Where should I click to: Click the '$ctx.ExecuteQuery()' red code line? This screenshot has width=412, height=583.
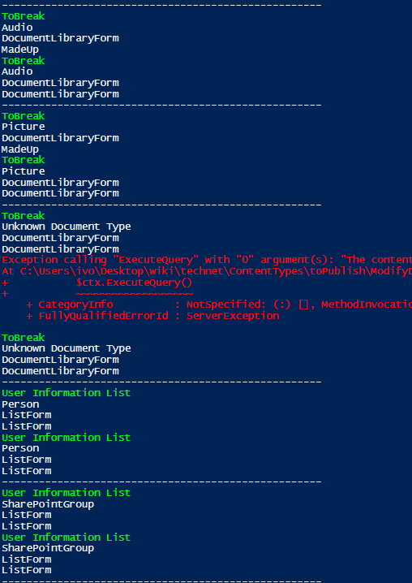[134, 283]
